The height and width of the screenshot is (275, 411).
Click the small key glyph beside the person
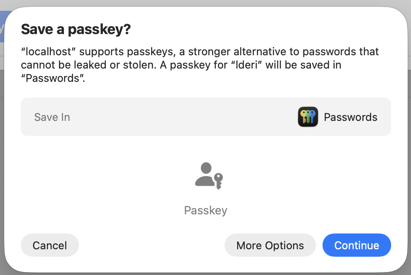click(x=218, y=180)
